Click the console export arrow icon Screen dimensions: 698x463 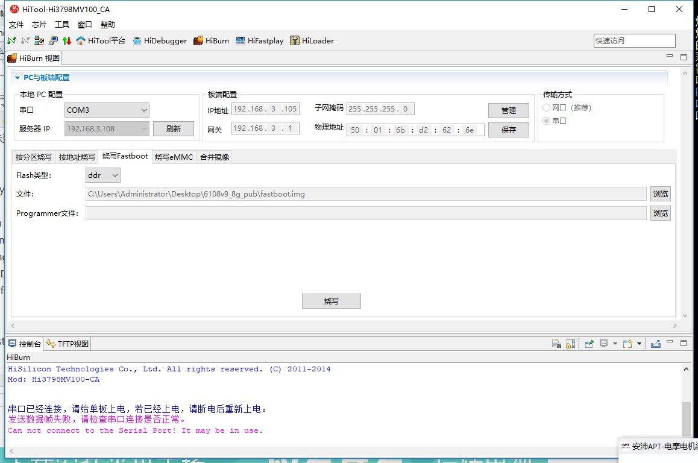click(x=656, y=344)
